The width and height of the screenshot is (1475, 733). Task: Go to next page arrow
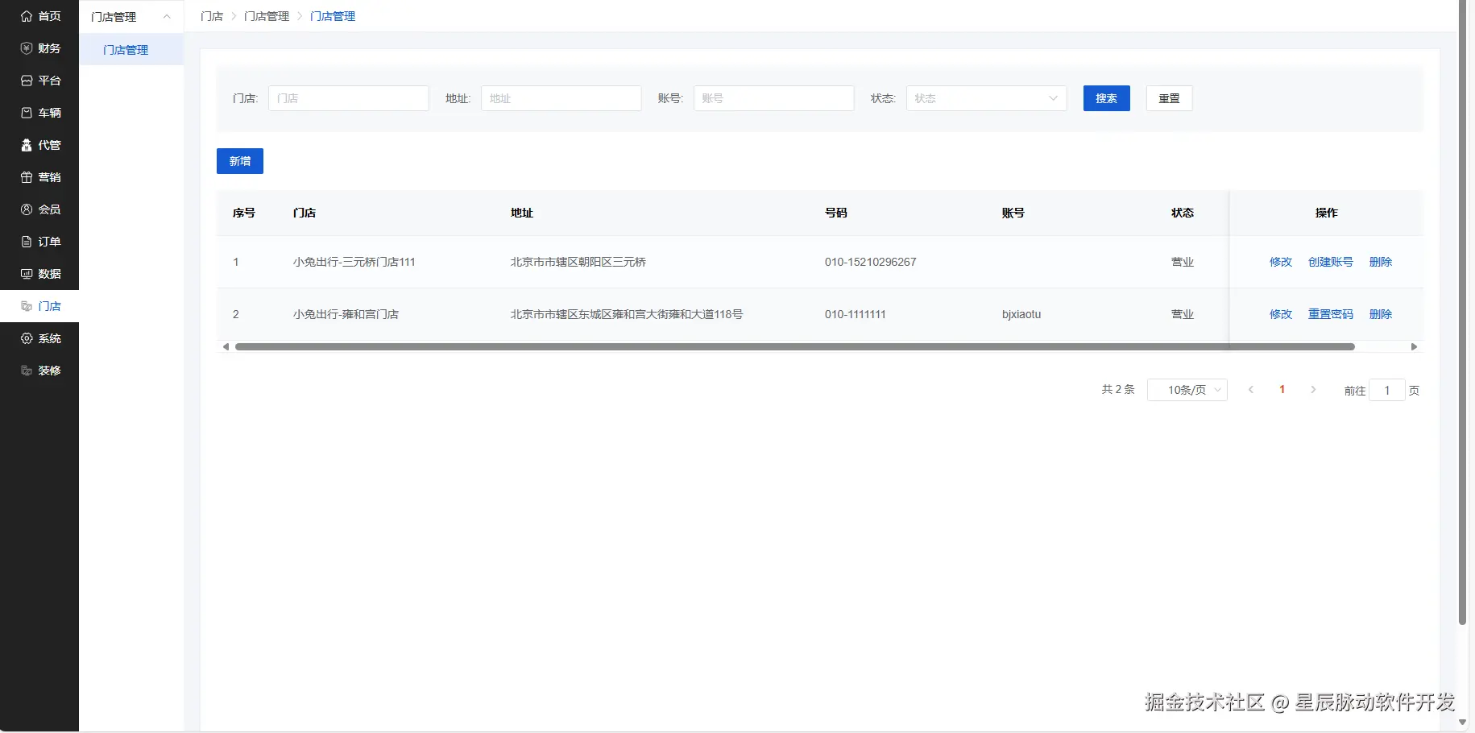click(1313, 390)
